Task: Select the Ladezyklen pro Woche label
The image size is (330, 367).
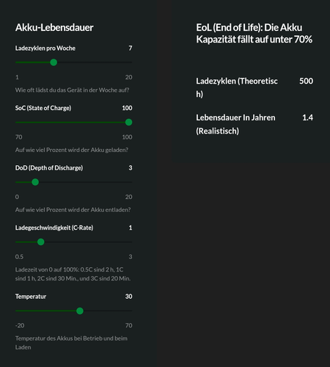Action: [x=45, y=48]
